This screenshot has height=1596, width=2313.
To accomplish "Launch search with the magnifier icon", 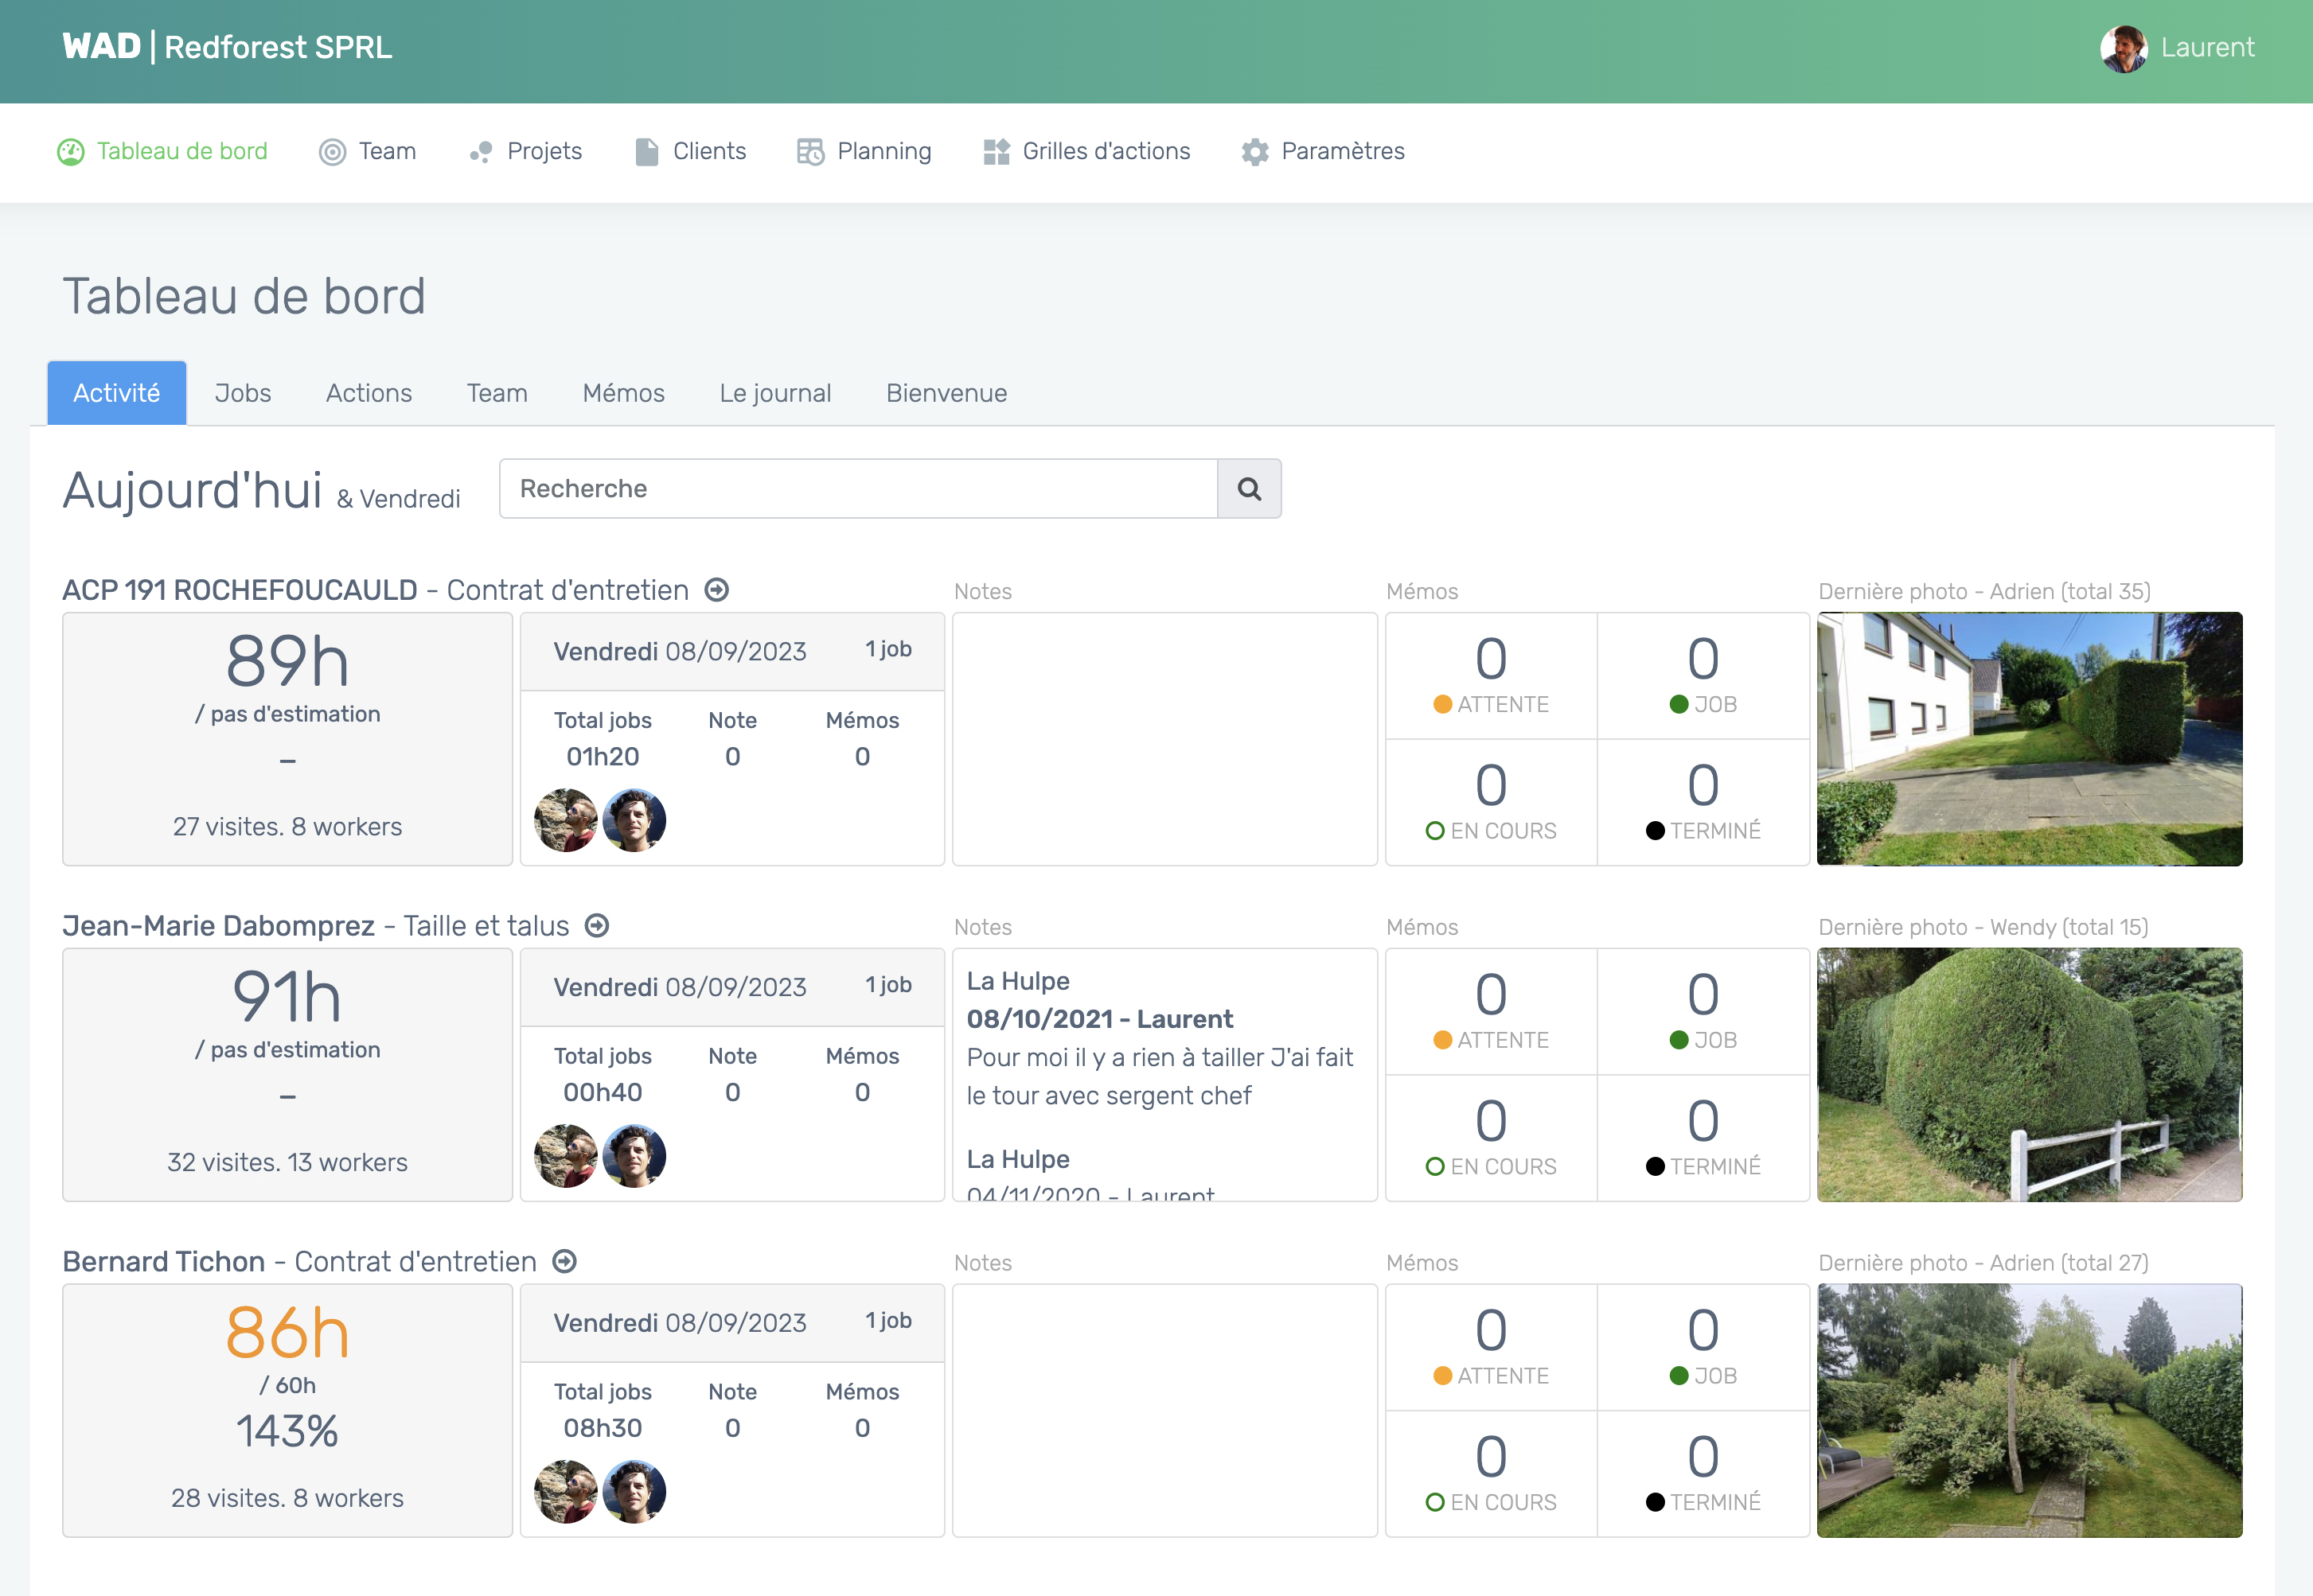I will 1249,489.
